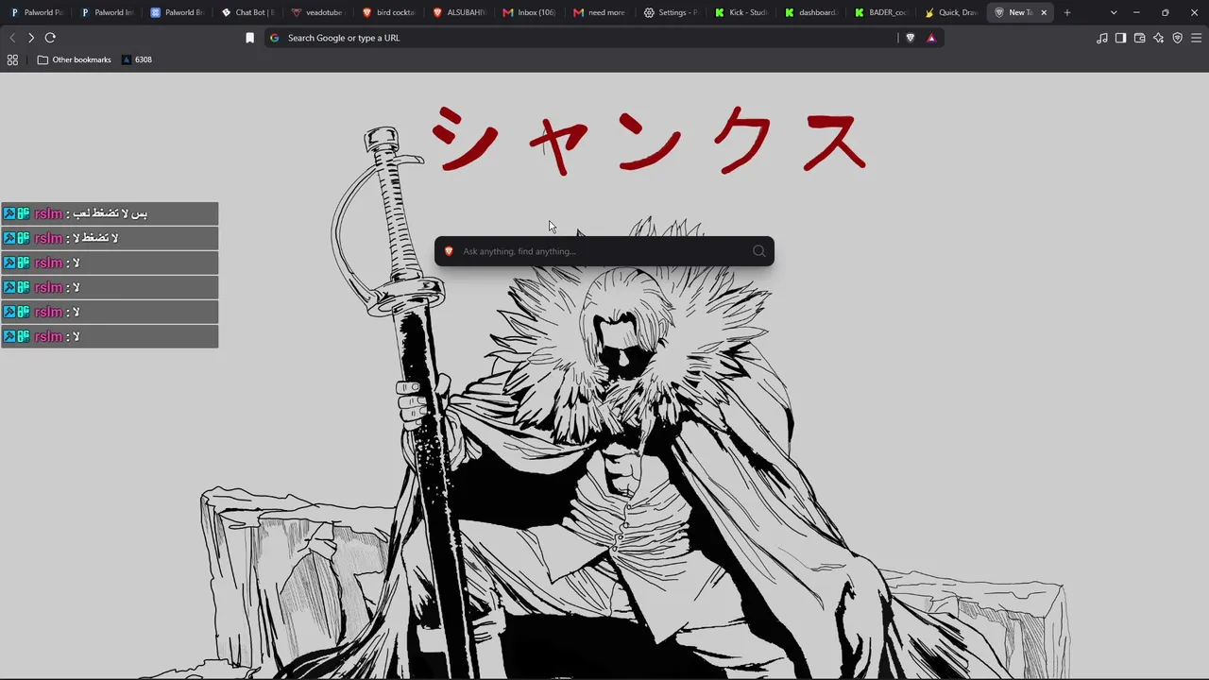
Task: Open the Other bookmarks folder
Action: click(x=75, y=59)
